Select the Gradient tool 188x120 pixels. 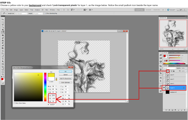3,48
